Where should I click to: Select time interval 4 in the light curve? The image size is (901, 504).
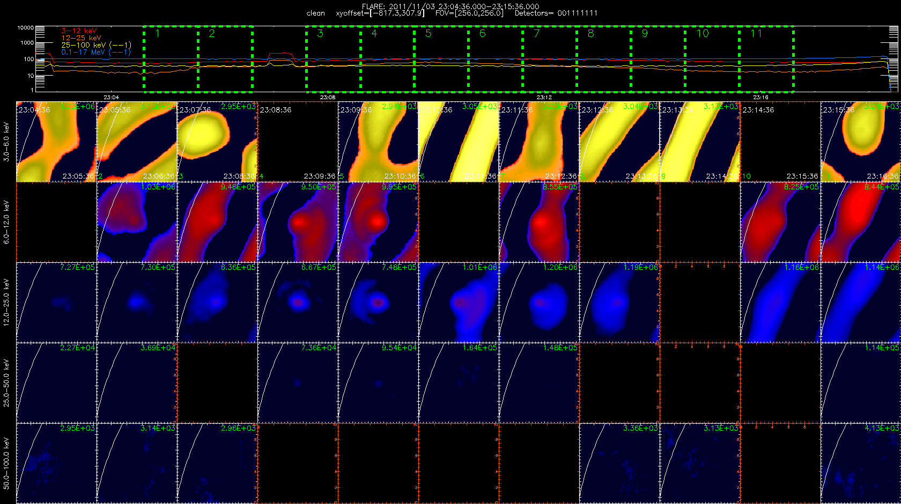[x=388, y=58]
